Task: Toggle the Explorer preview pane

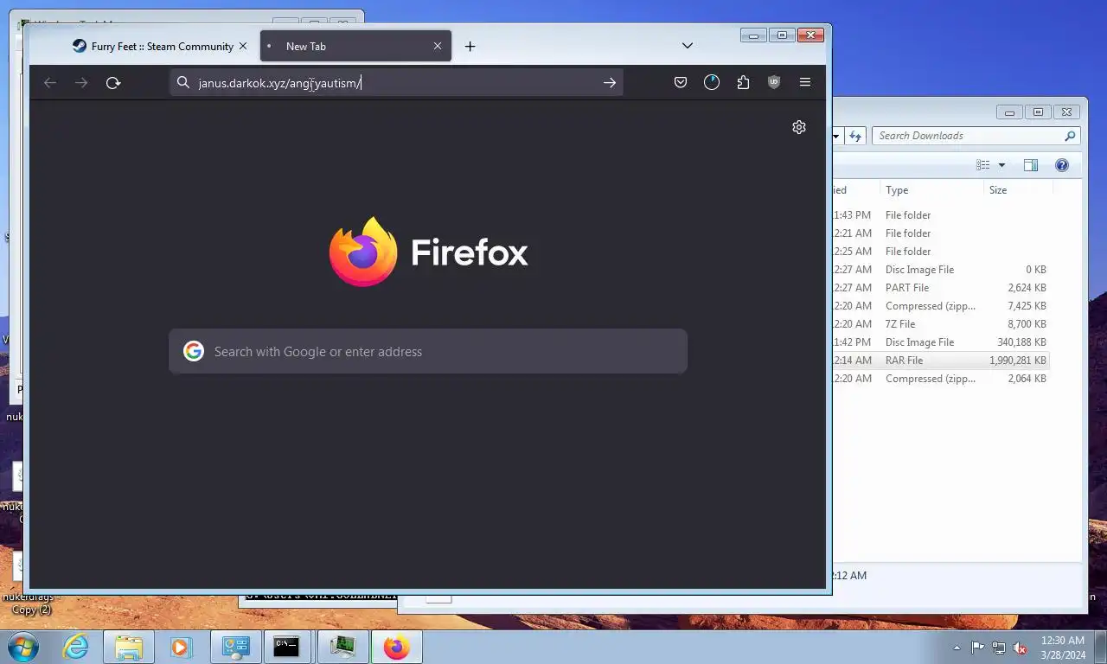Action: (x=1031, y=165)
